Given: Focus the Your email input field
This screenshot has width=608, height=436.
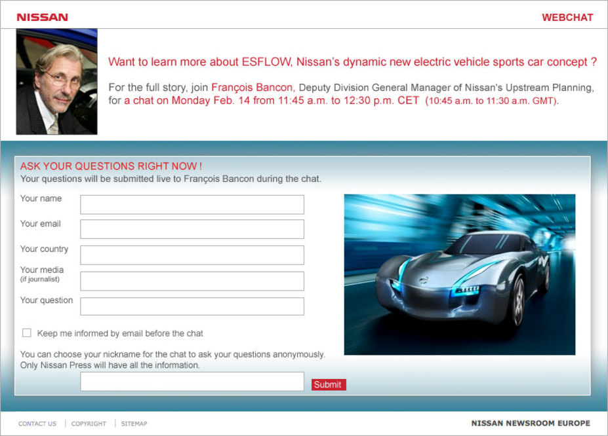Looking at the screenshot, I should click(x=192, y=229).
